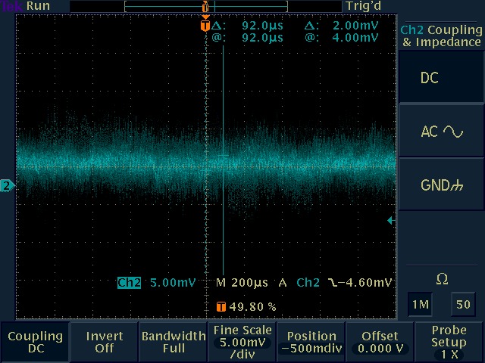
Task: Select AC coupling option
Action: [x=441, y=131]
